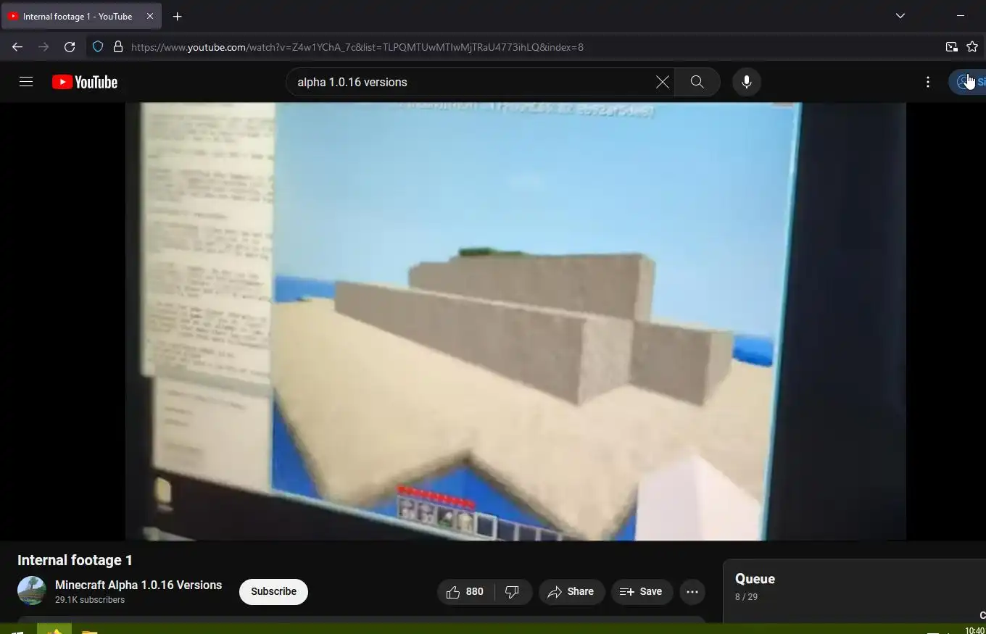986x634 pixels.
Task: Click the queue count 8 / 29
Action: tap(746, 597)
